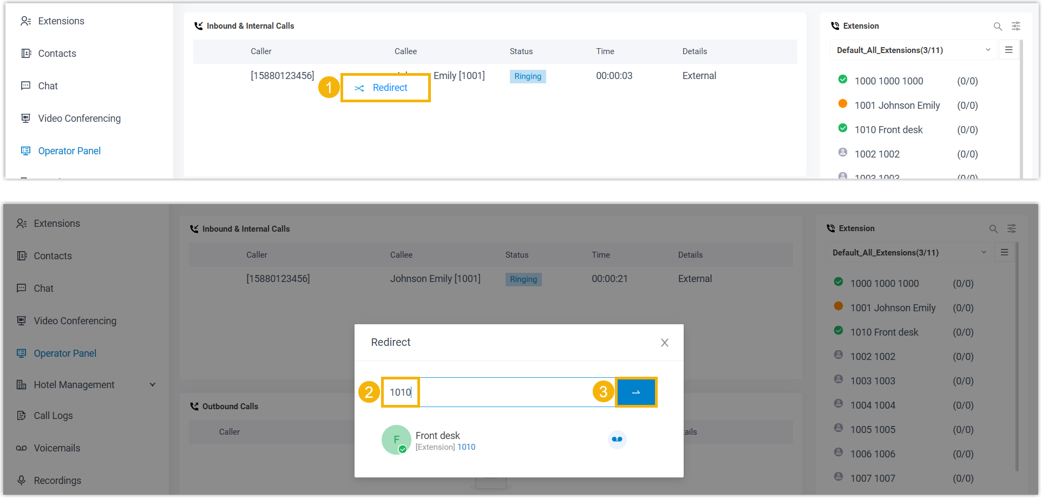
Task: Open Video Conferencing in top sidebar
Action: [x=79, y=119]
